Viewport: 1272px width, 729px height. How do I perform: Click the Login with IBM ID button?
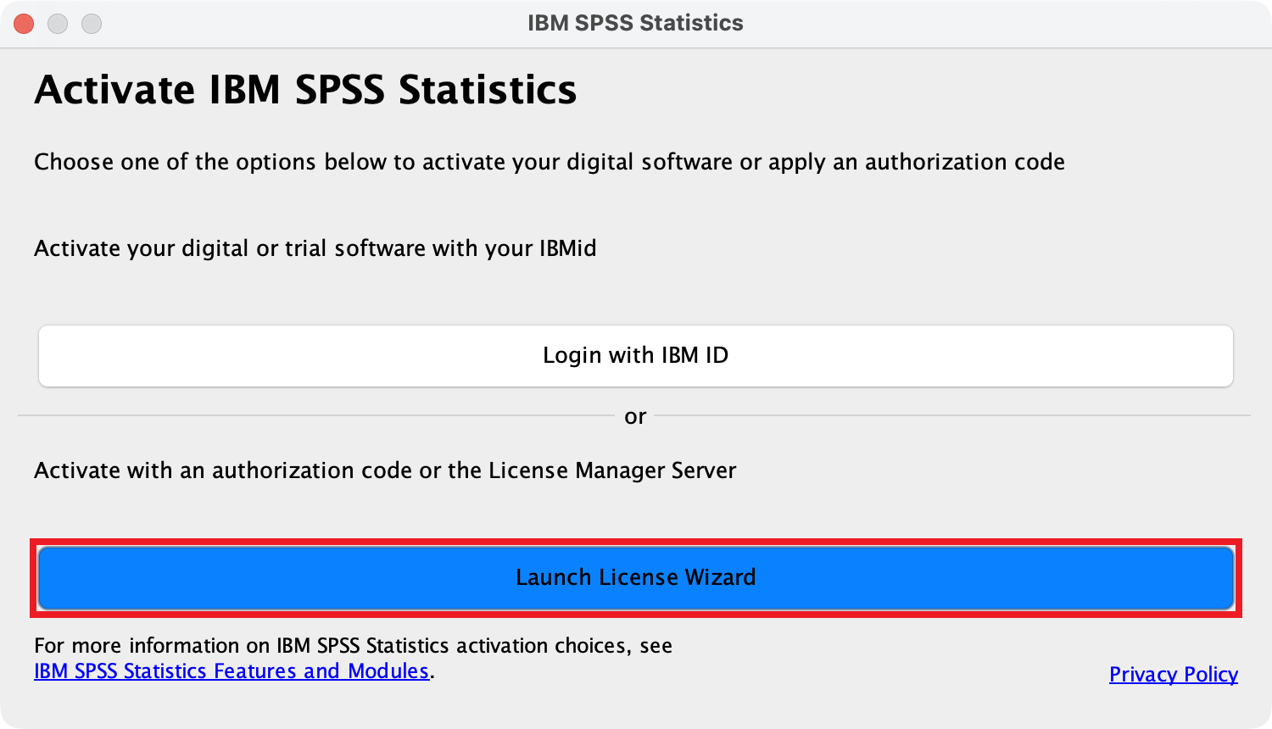pyautogui.click(x=636, y=356)
